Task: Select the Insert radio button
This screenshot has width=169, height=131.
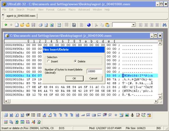Action: pos(49,61)
